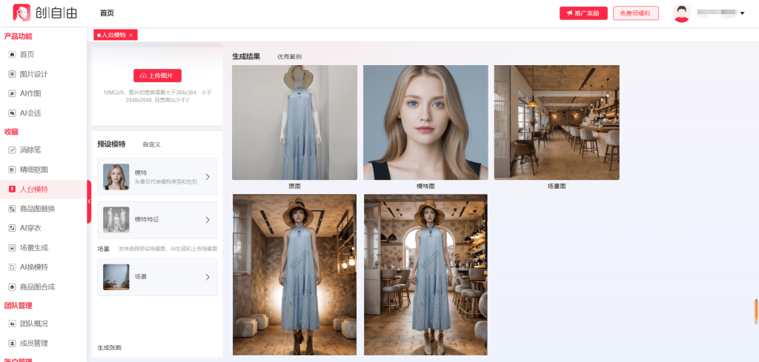
Task: Select the AI会话 chat icon
Action: 12,113
